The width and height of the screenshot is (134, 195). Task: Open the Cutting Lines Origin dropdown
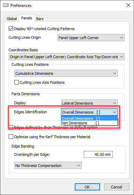point(91,38)
